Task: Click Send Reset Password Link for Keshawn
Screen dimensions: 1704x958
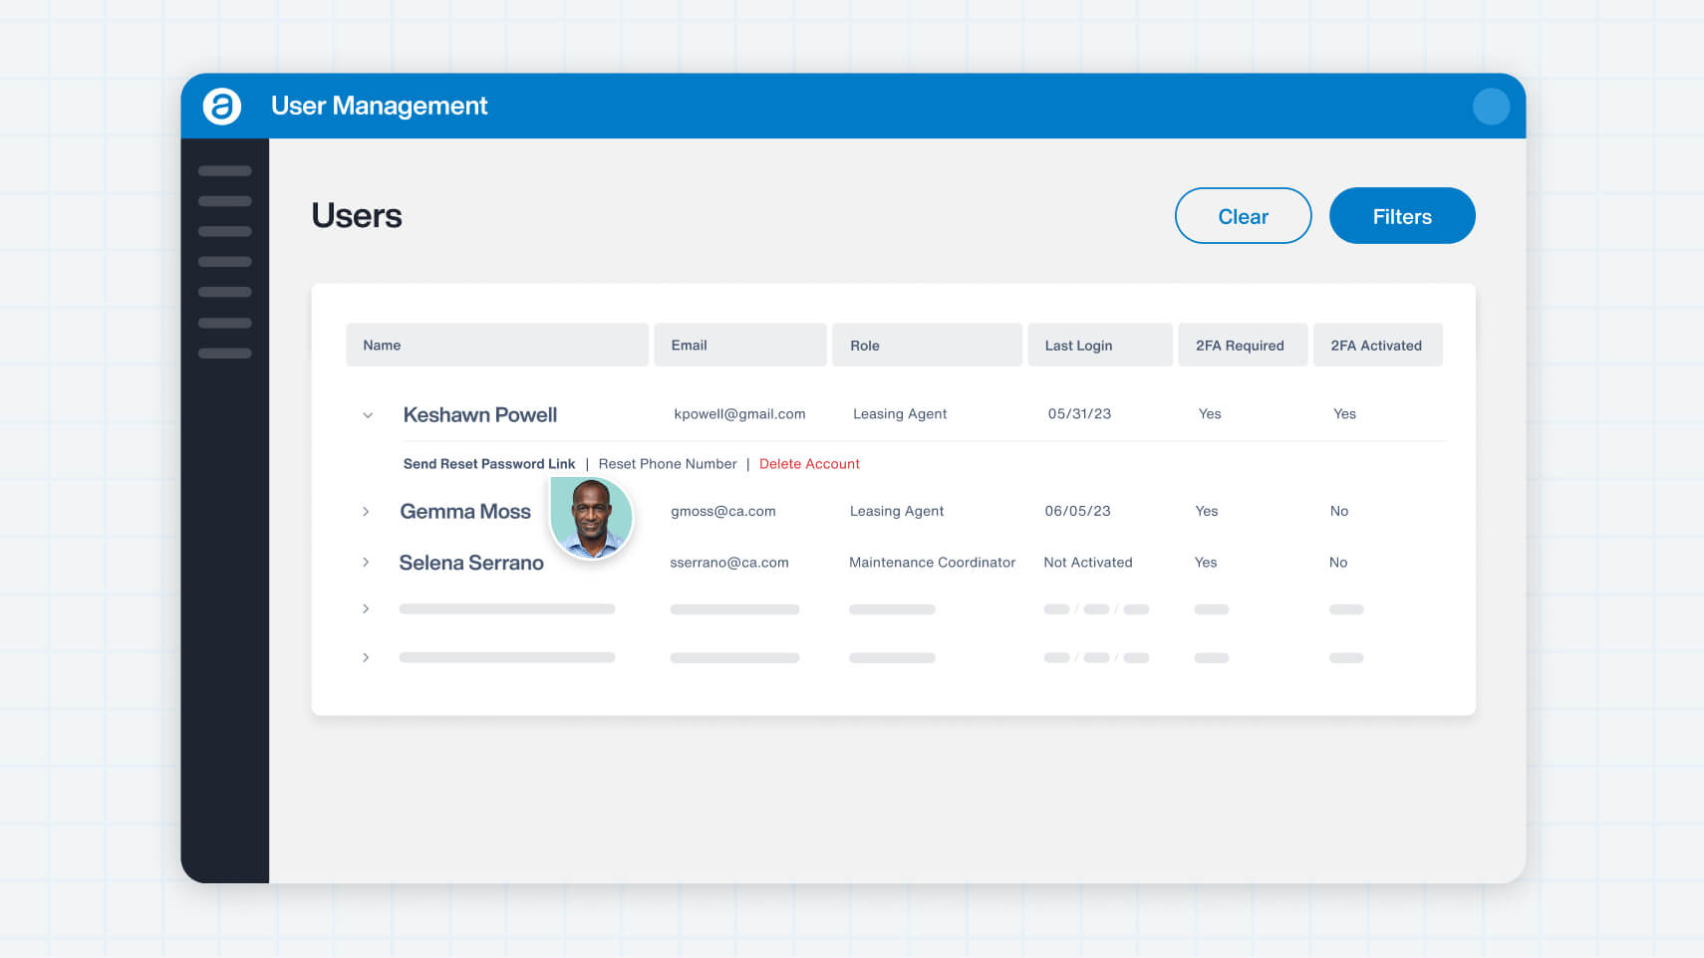Action: coord(488,463)
